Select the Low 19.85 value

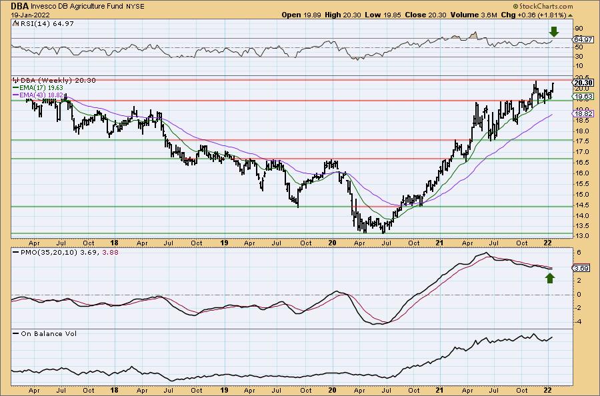(381, 15)
